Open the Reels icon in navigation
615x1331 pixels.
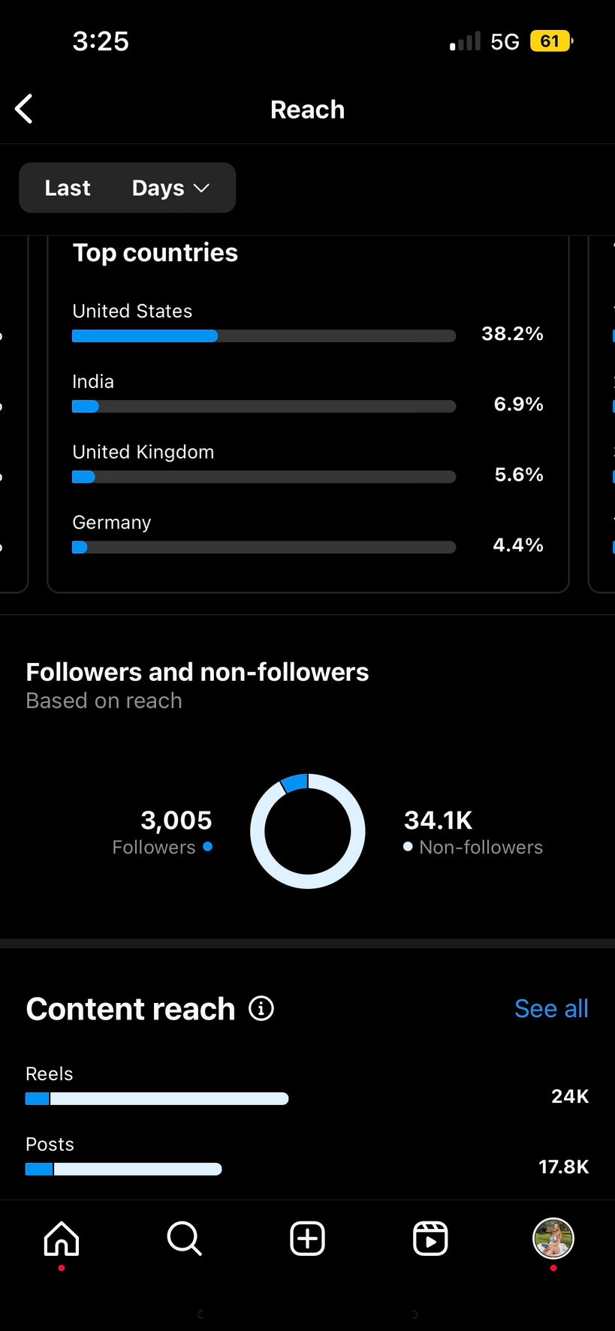(430, 1239)
